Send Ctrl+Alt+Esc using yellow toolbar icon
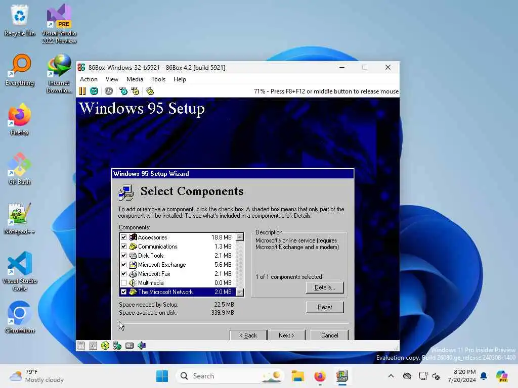518x388 pixels. click(136, 91)
